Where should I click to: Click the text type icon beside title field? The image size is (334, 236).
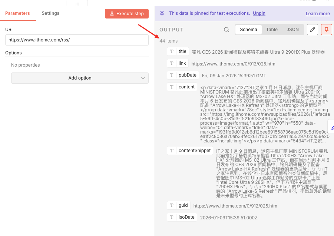click(x=172, y=51)
